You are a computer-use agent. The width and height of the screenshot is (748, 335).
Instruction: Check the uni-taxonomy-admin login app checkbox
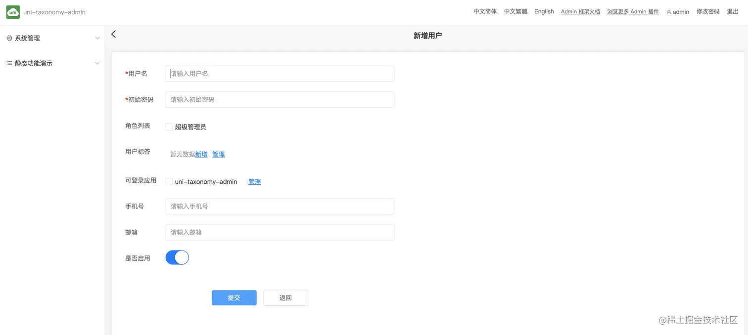169,181
